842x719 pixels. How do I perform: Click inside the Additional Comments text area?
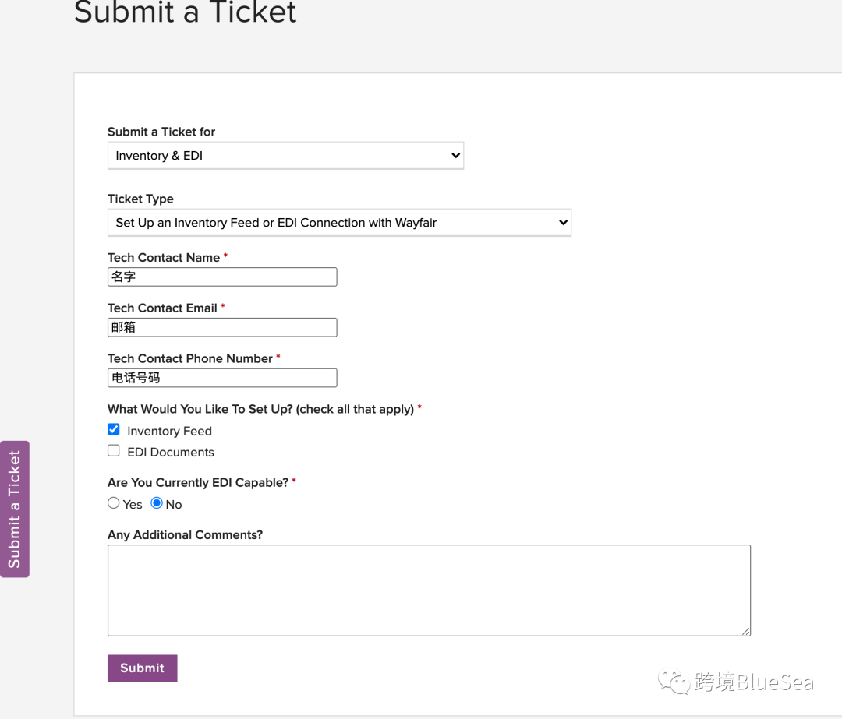[x=429, y=590]
